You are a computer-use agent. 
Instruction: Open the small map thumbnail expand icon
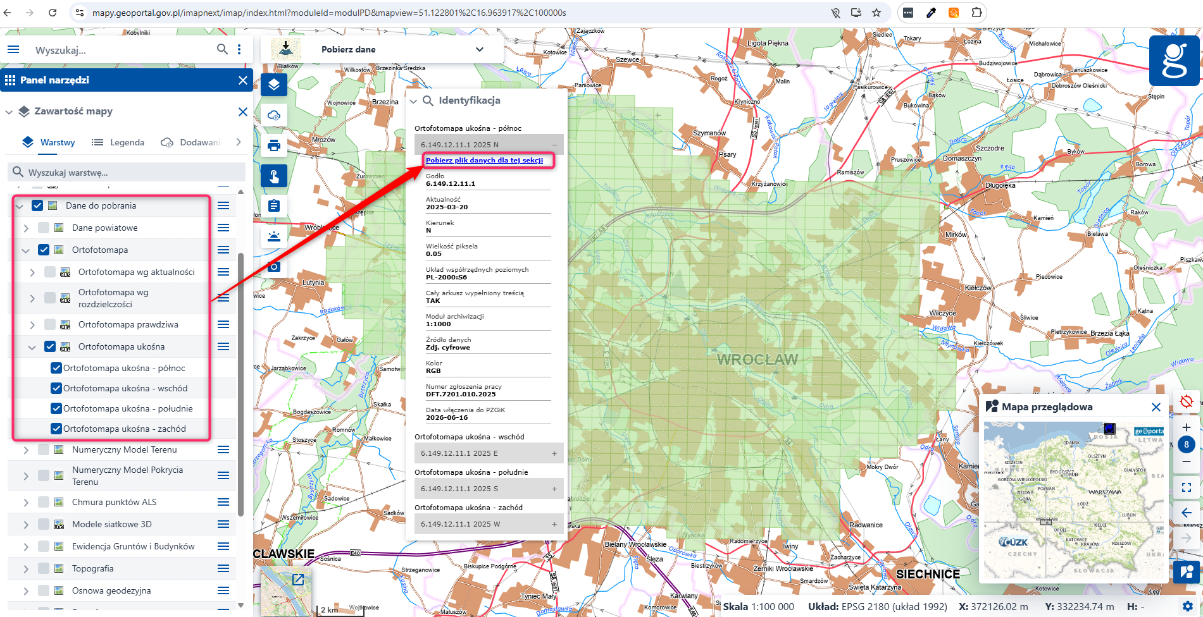(x=298, y=579)
